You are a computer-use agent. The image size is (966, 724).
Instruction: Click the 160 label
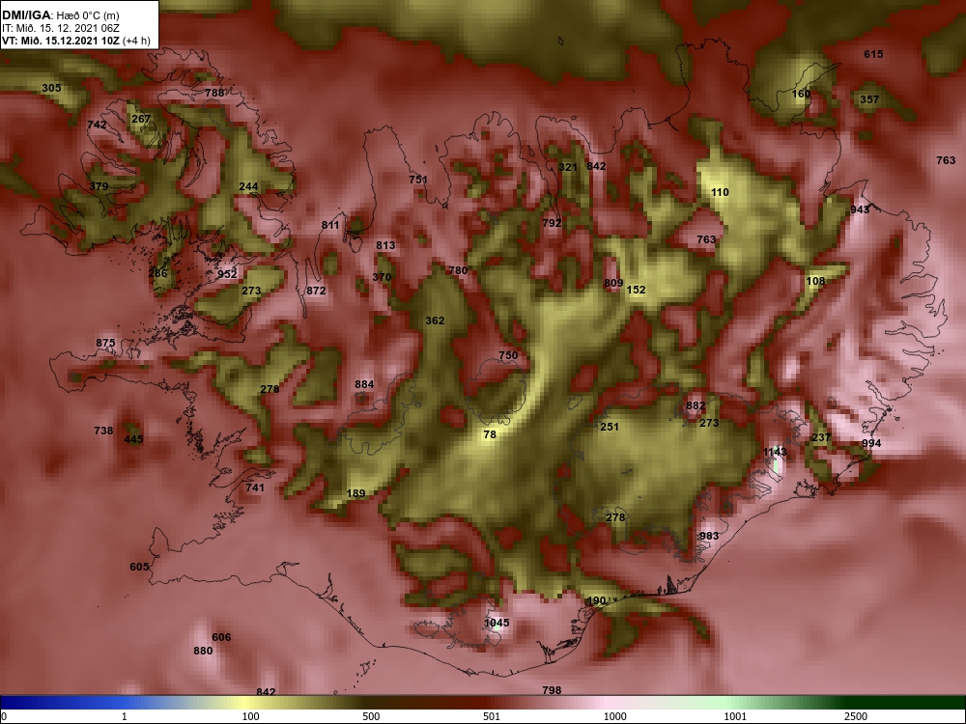[x=801, y=95]
